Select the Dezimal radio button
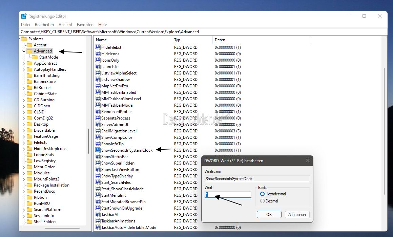 click(263, 201)
